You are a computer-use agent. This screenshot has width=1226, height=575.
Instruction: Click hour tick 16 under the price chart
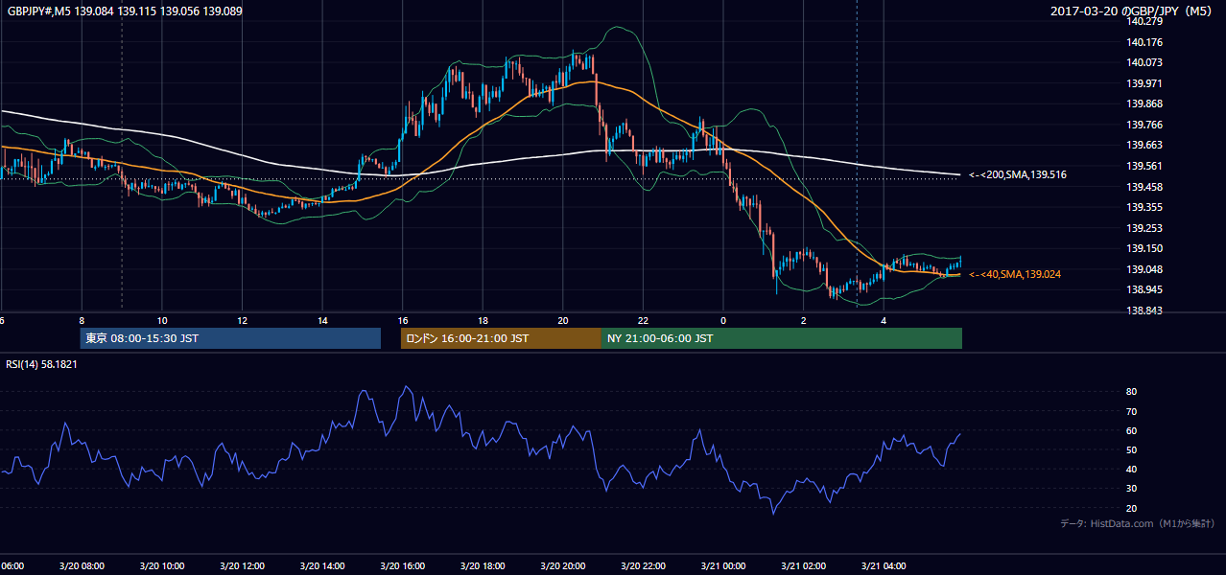tap(403, 320)
